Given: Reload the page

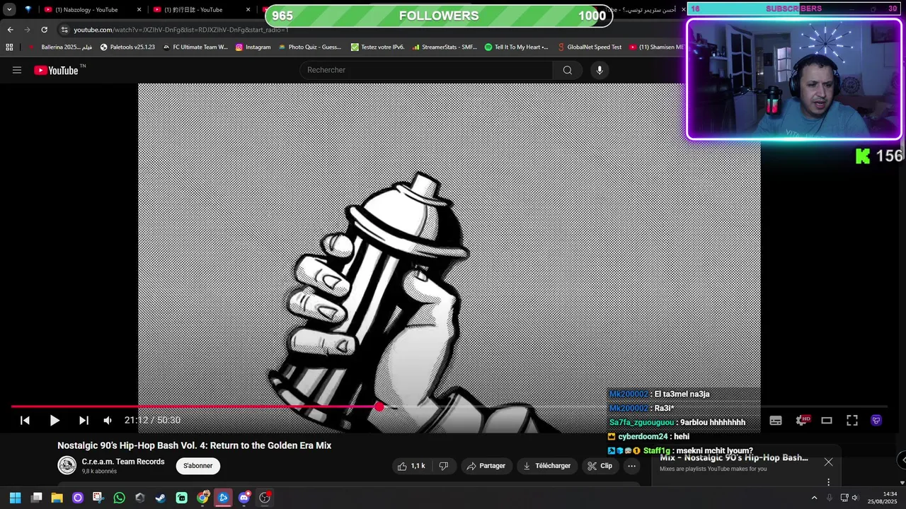Looking at the screenshot, I should [44, 30].
